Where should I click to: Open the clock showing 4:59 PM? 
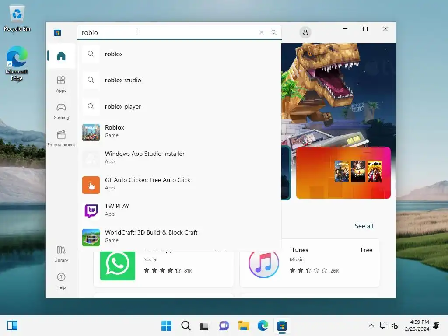(x=417, y=325)
